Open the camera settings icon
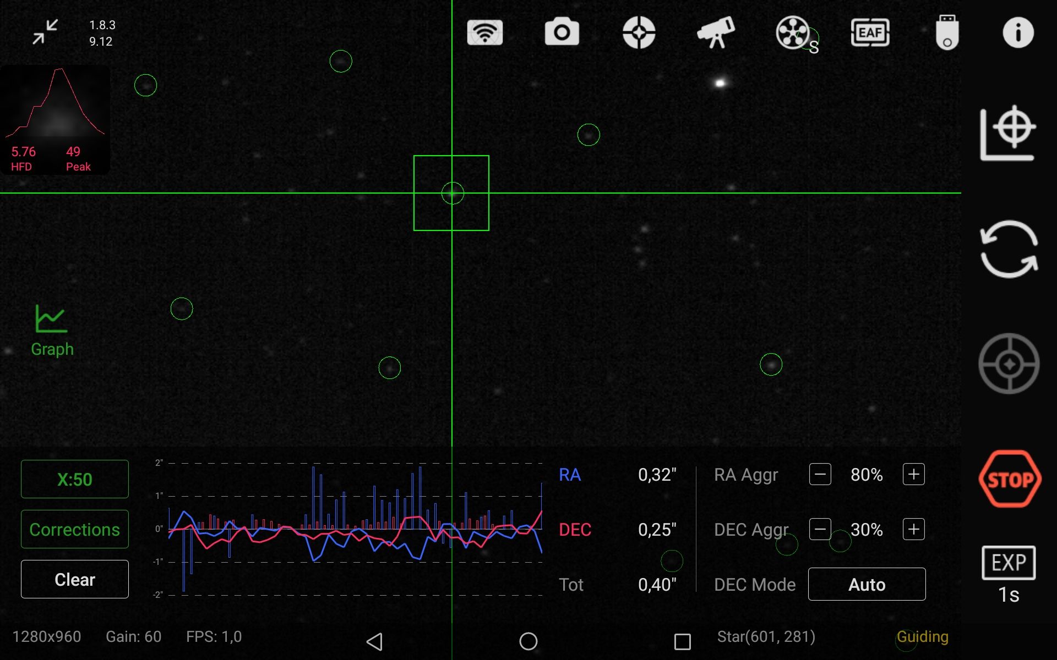The image size is (1057, 660). [562, 32]
